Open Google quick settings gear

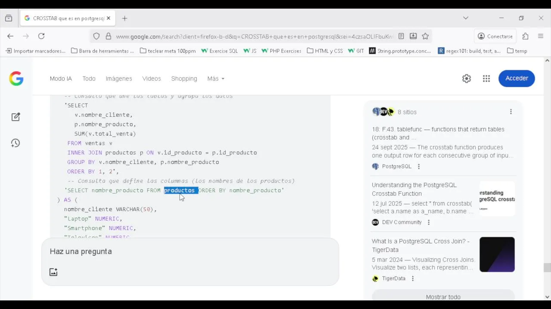click(x=467, y=79)
